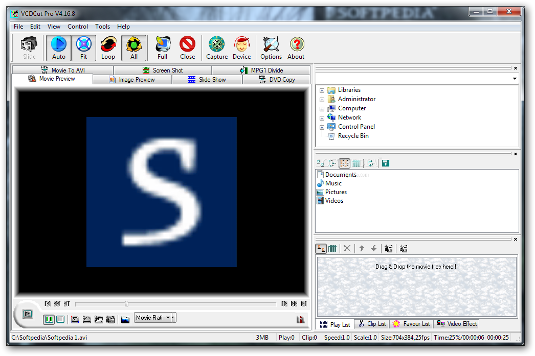The width and height of the screenshot is (535, 356).
Task: Click the file list refresh icon
Action: [x=370, y=163]
